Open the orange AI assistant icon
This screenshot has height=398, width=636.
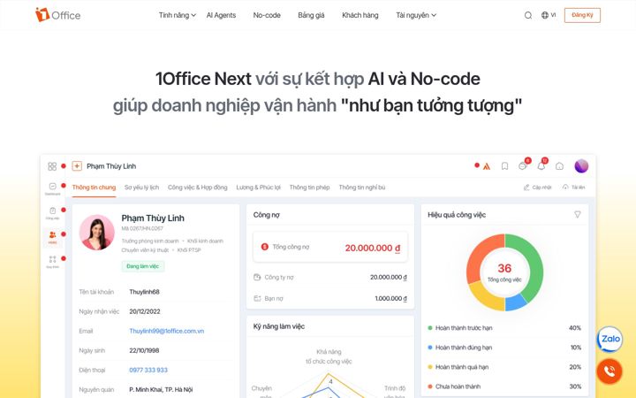point(487,166)
